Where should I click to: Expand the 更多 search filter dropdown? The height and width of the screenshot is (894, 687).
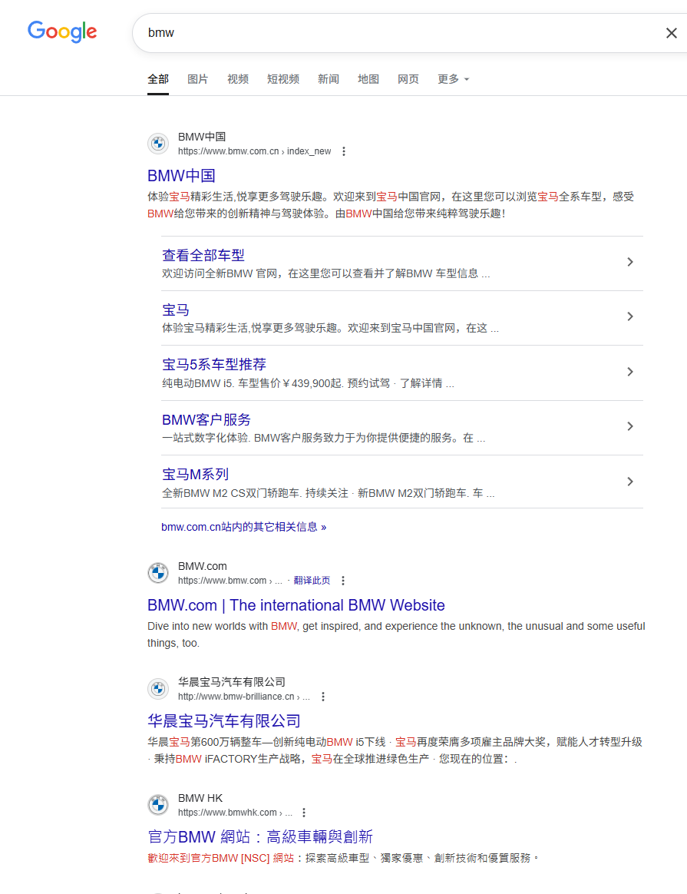[x=453, y=79]
